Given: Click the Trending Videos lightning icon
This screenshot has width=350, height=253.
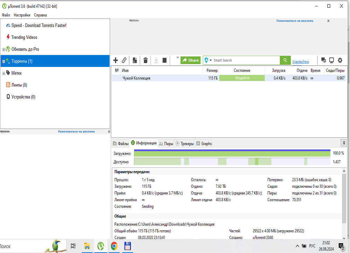Looking at the screenshot, I should (x=8, y=37).
